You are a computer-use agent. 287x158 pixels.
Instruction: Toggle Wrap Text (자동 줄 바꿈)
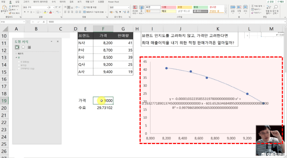(90, 7)
